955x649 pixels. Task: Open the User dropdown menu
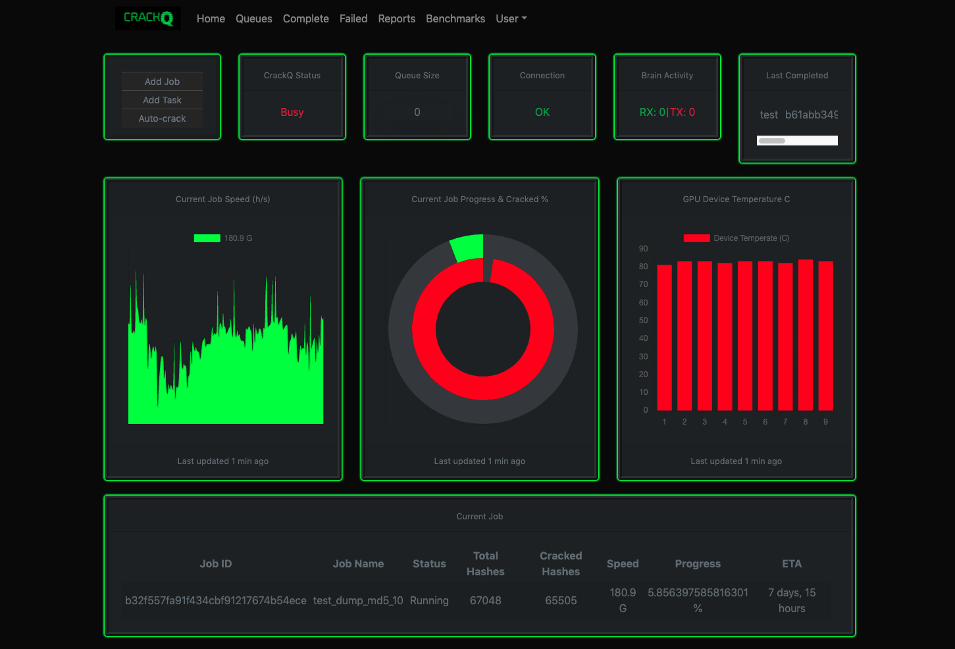pyautogui.click(x=511, y=18)
